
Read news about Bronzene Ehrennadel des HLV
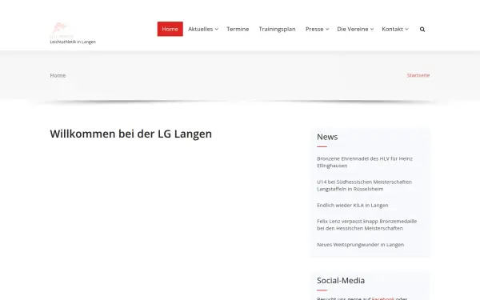pyautogui.click(x=365, y=162)
